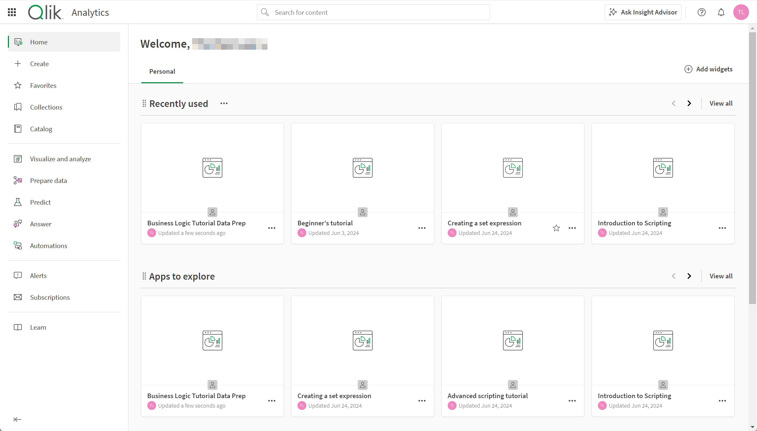Open the app launcher waffle menu
Viewport: 757px width, 431px height.
(x=12, y=12)
